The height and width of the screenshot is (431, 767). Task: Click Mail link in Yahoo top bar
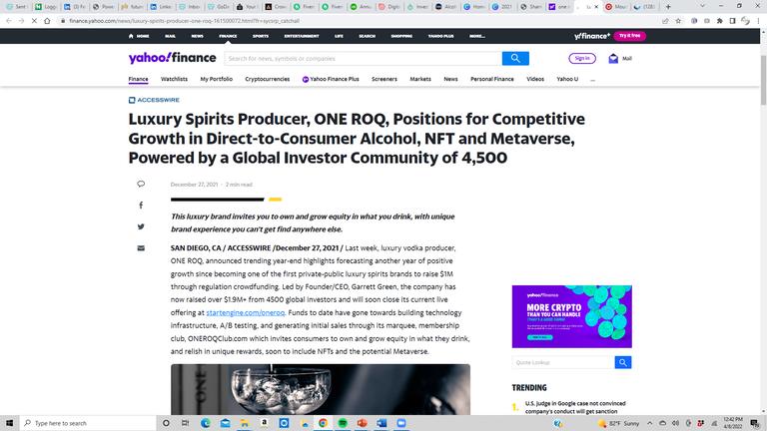coord(170,36)
